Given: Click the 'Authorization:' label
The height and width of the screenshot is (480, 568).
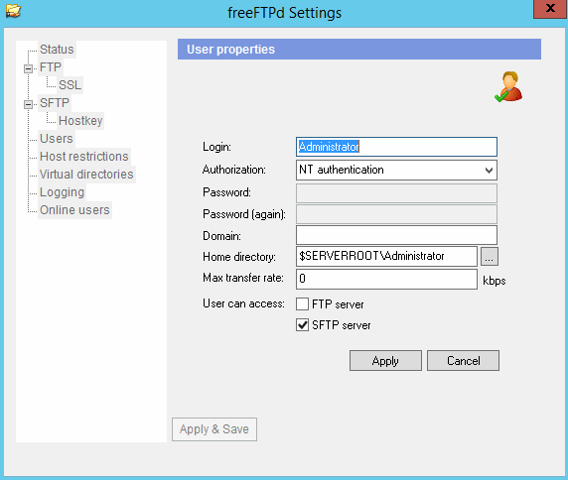Looking at the screenshot, I should pos(234,170).
